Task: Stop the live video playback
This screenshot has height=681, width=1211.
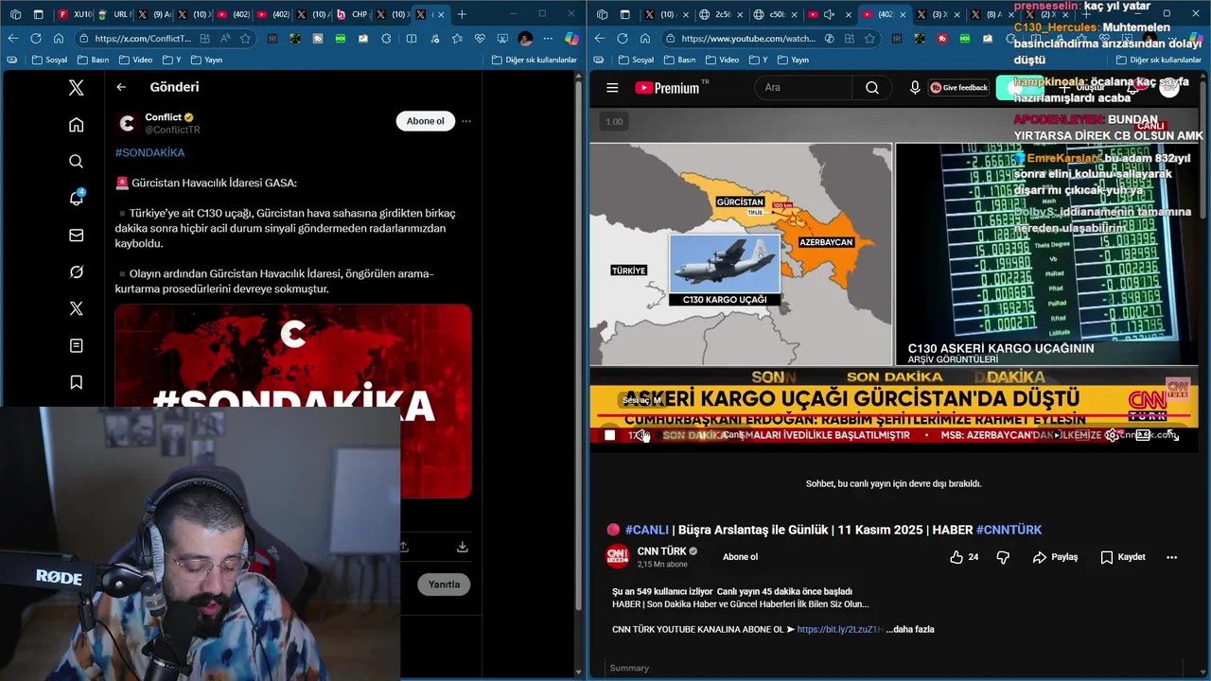Action: (610, 435)
